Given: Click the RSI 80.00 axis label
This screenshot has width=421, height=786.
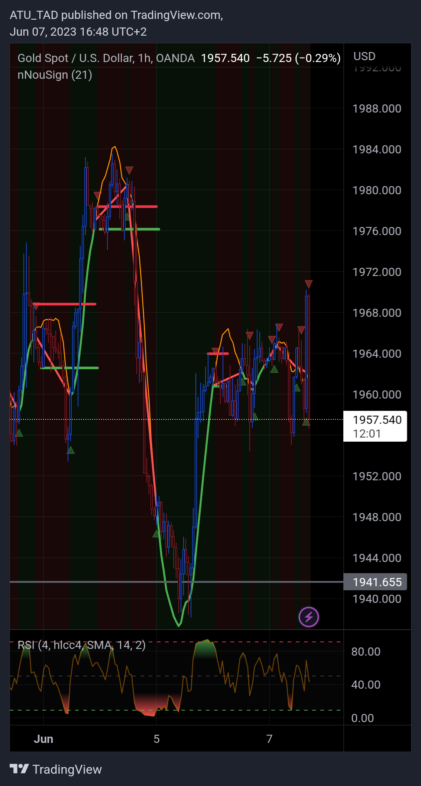Looking at the screenshot, I should pyautogui.click(x=366, y=652).
